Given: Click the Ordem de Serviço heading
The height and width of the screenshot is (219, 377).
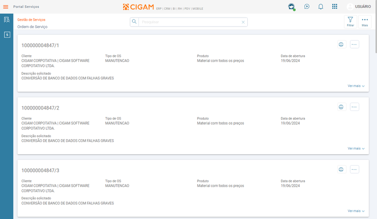Looking at the screenshot, I should click(32, 27).
